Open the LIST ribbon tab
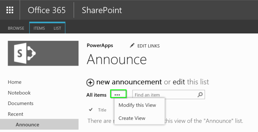The width and height of the screenshot is (258, 132). (x=57, y=28)
